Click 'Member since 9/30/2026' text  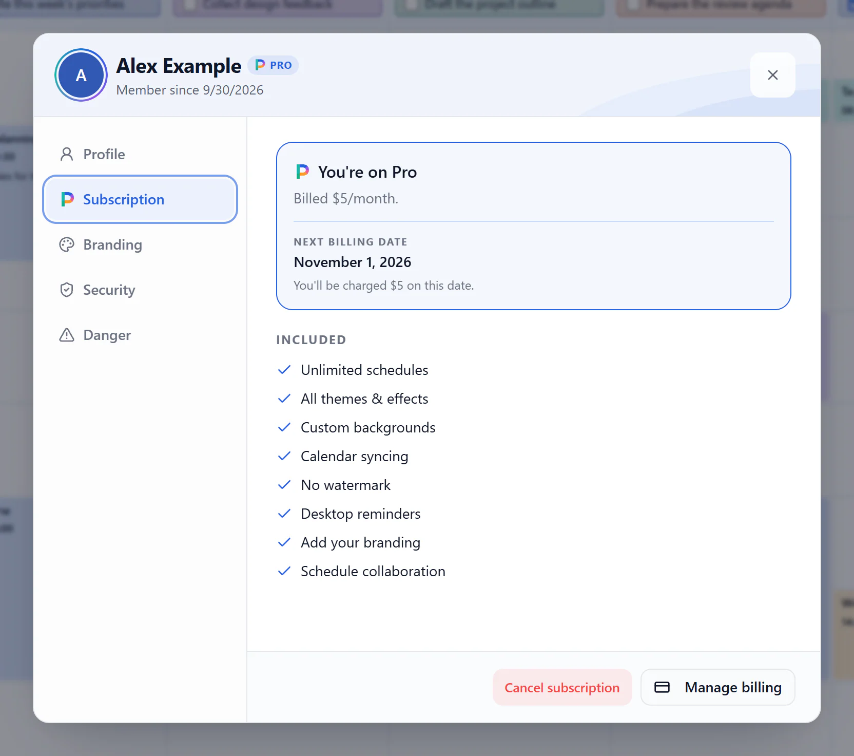pyautogui.click(x=190, y=90)
